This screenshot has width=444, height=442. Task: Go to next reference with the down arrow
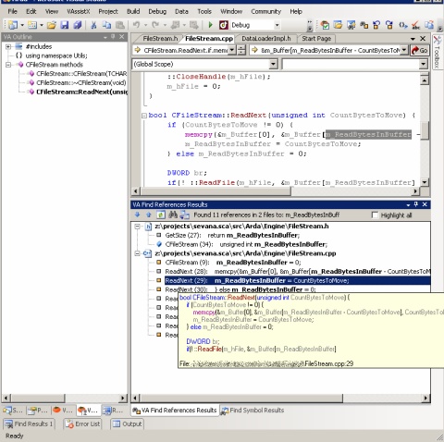tap(137, 215)
